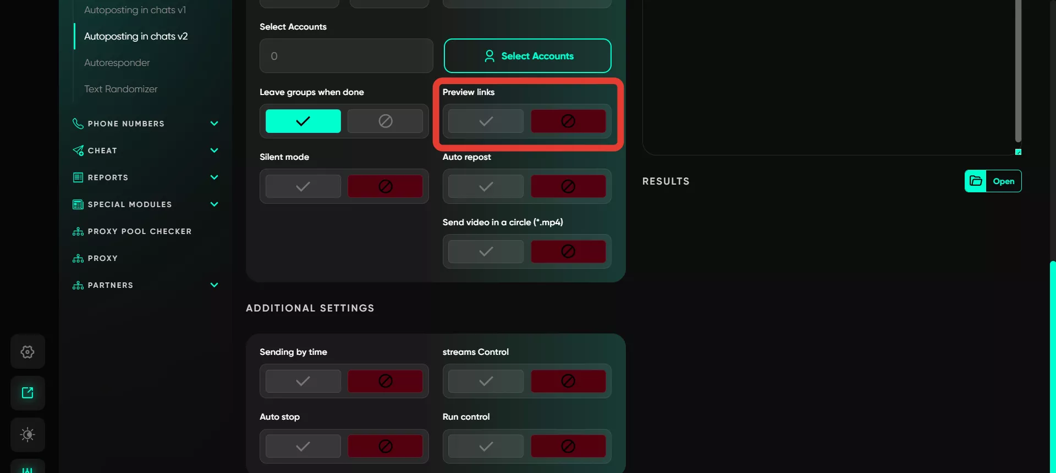The width and height of the screenshot is (1056, 473).
Task: Click the Cheat paper plane icon
Action: click(78, 151)
